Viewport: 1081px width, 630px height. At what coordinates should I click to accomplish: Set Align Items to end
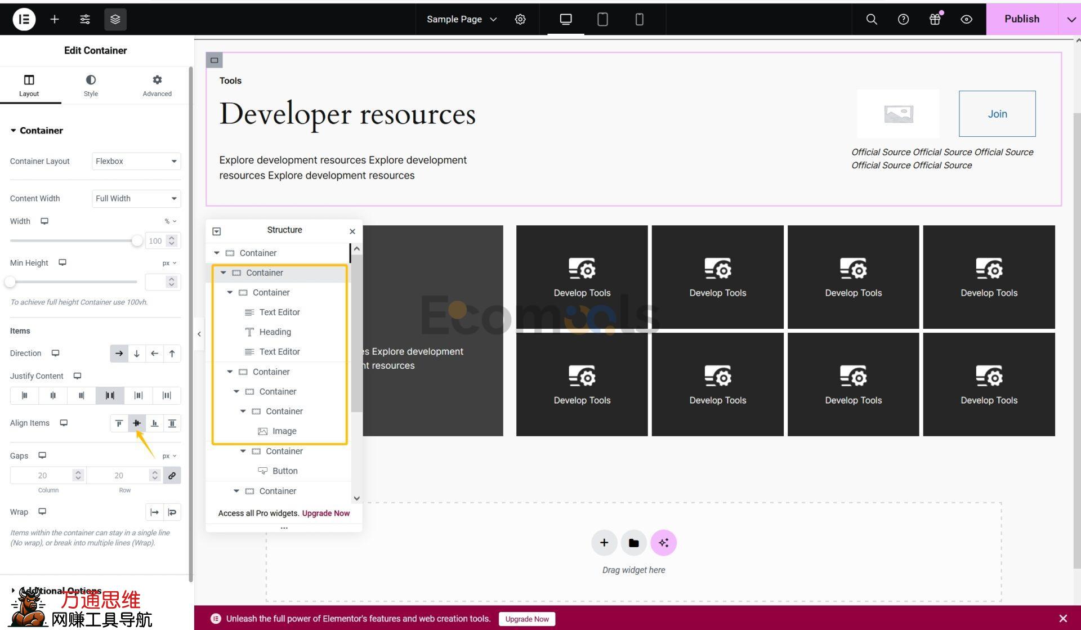tap(154, 423)
